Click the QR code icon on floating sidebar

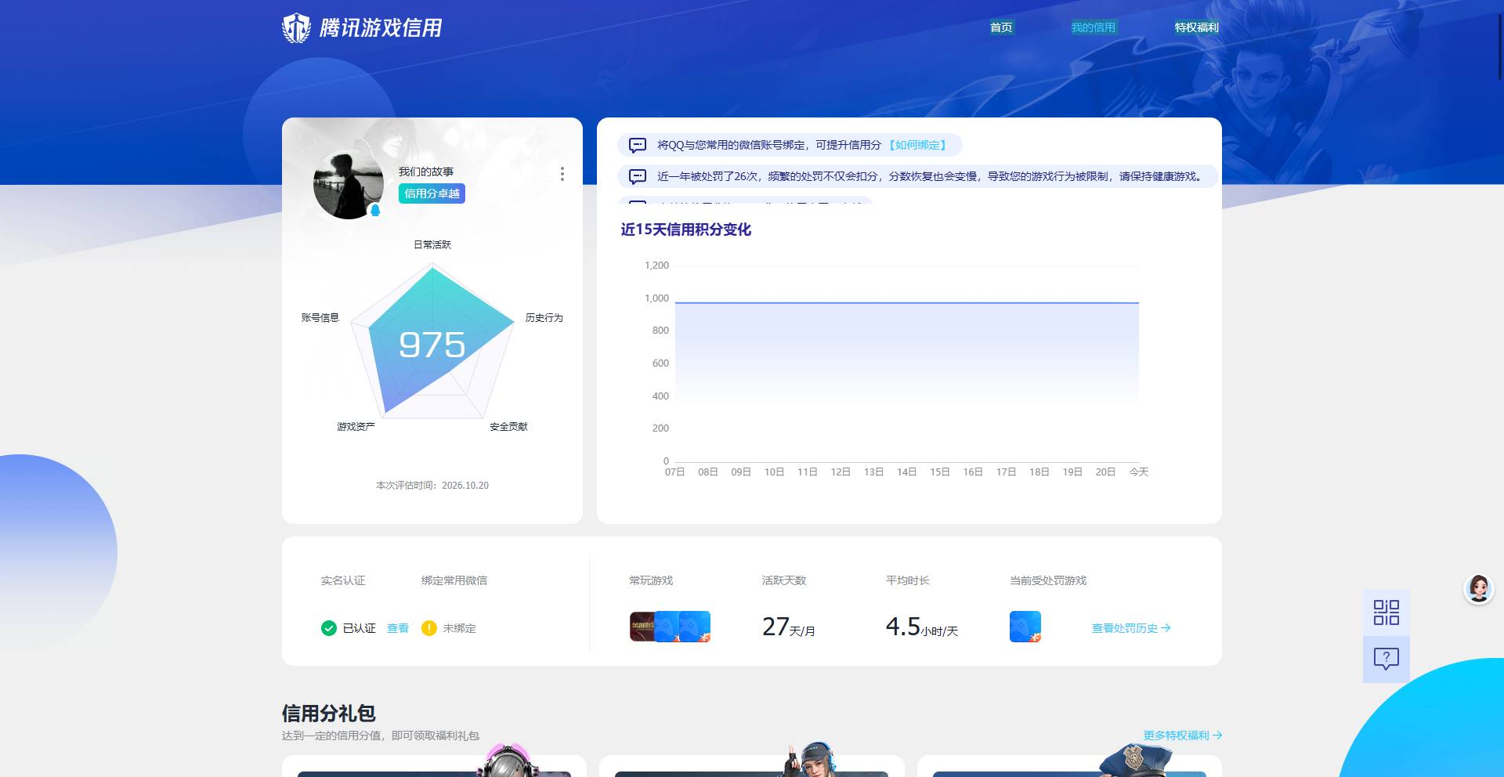(1386, 613)
